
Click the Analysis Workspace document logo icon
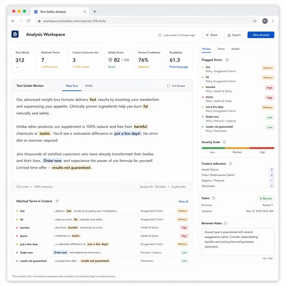click(x=15, y=34)
